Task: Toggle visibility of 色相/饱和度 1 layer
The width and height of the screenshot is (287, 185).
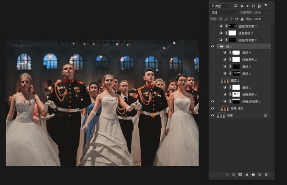Action: [x=212, y=101]
